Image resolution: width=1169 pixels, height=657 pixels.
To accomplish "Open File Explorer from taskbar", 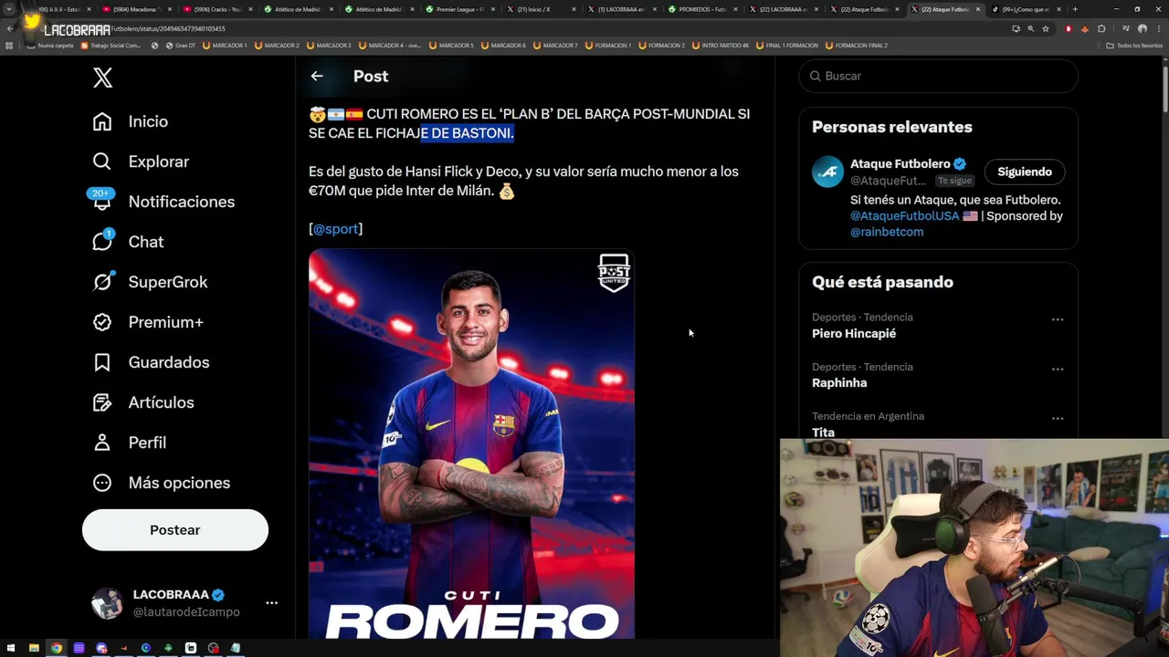I will click(x=34, y=648).
